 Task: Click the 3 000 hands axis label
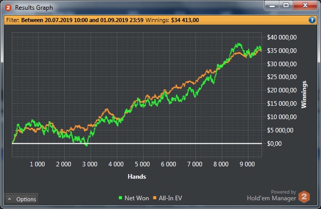click(x=90, y=164)
